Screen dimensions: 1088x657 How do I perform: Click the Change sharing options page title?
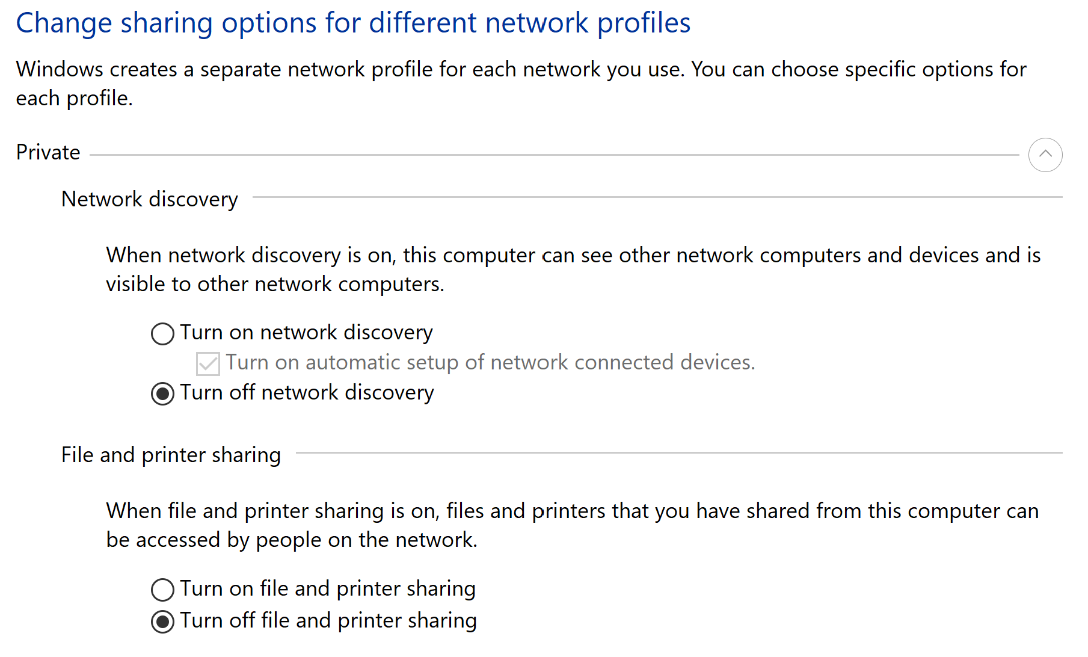(x=353, y=23)
